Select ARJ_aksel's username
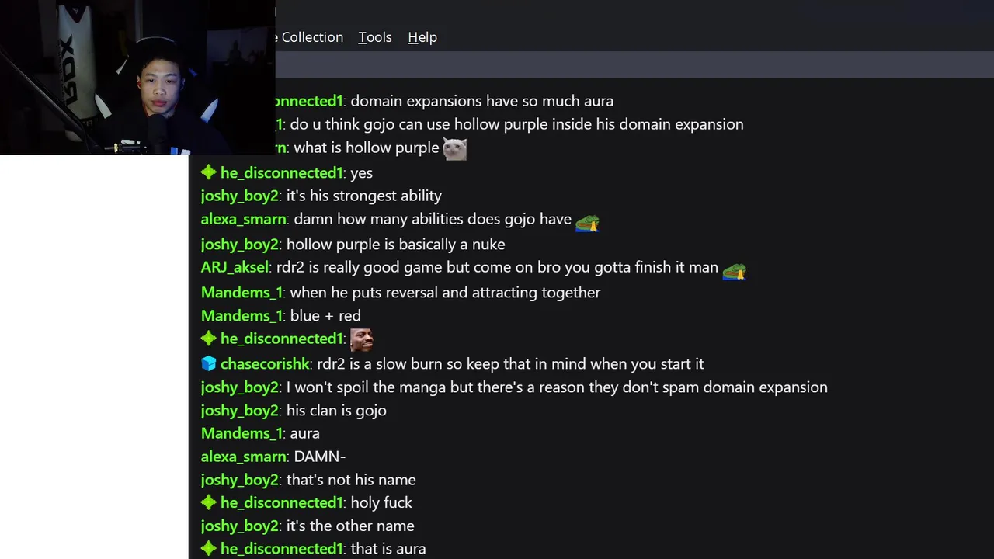994x559 pixels. pyautogui.click(x=235, y=267)
